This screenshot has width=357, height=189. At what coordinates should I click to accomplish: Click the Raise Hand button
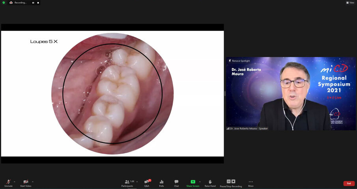[x=210, y=183]
